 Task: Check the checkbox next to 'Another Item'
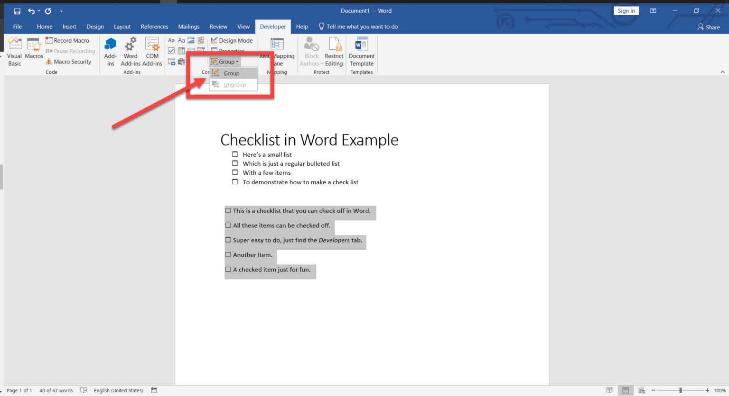228,254
